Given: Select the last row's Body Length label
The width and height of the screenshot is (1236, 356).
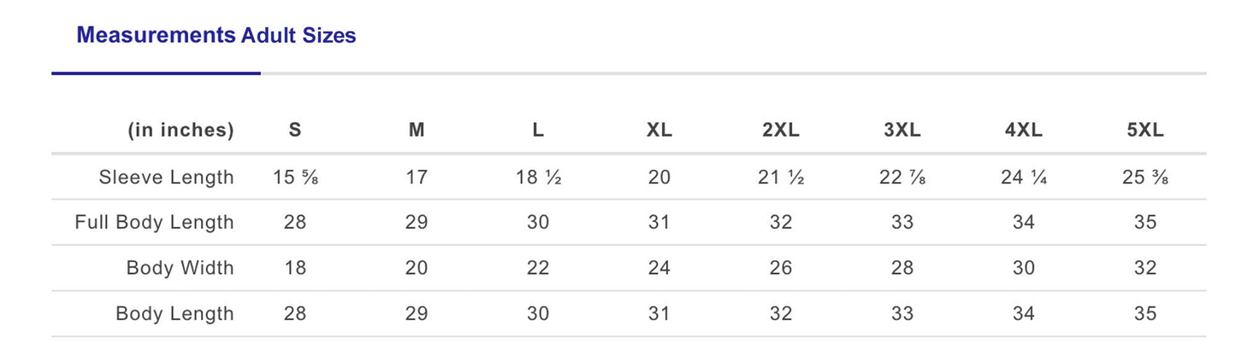Looking at the screenshot, I should point(174,314).
